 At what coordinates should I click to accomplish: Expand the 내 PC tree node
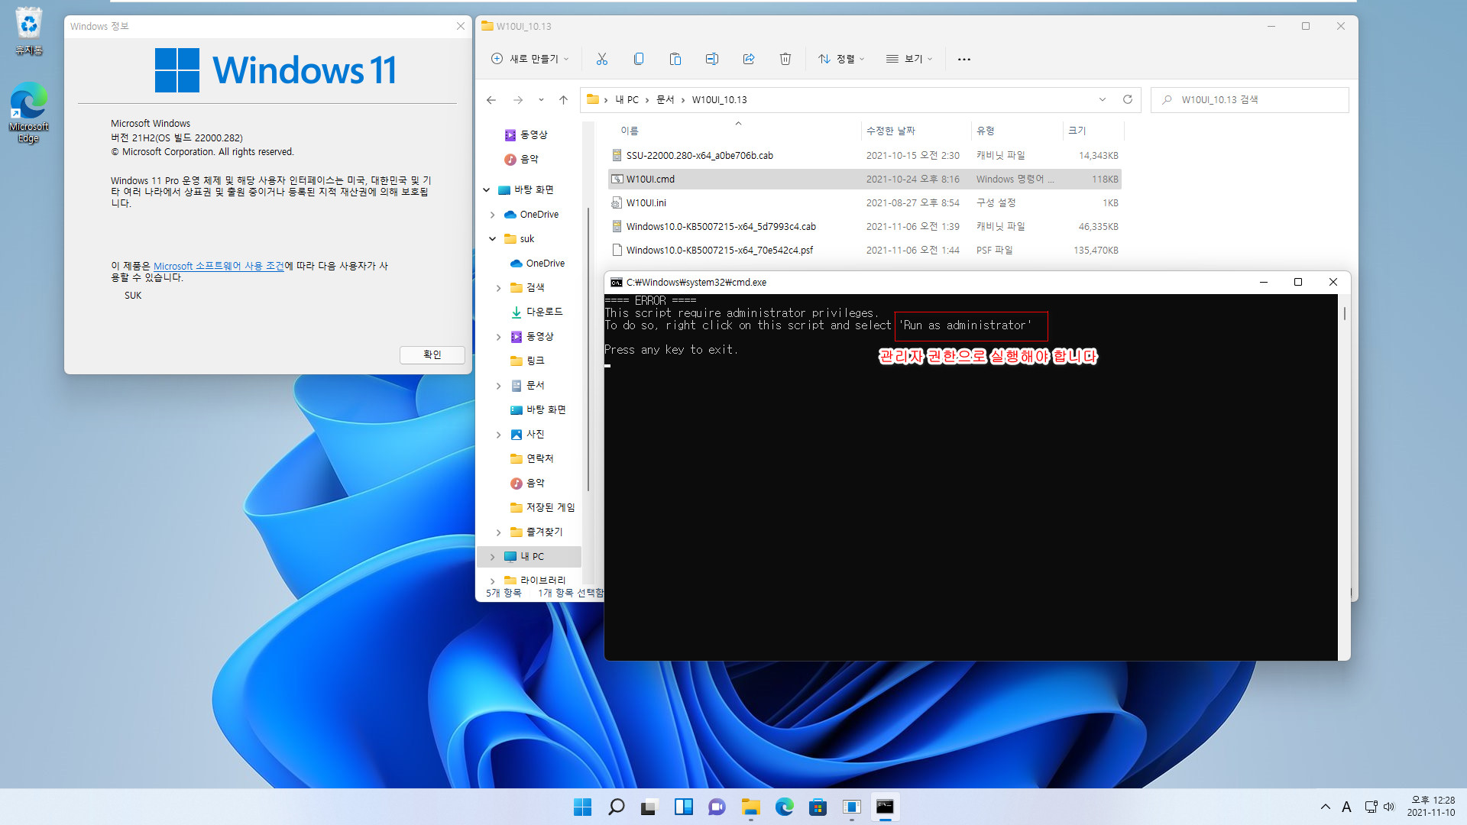[x=493, y=557]
